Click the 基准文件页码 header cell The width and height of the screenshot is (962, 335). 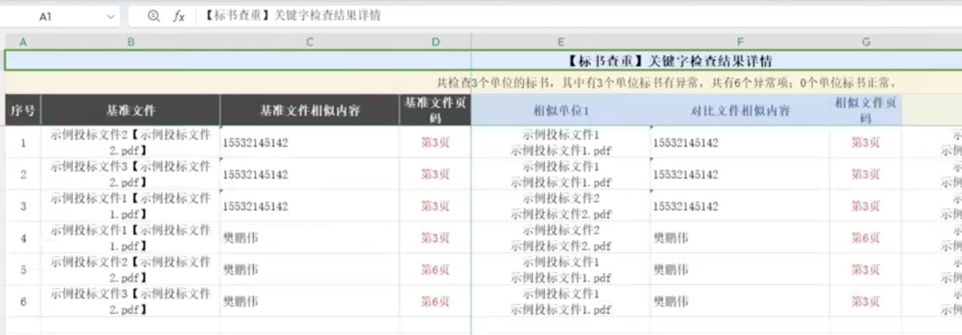[x=435, y=110]
